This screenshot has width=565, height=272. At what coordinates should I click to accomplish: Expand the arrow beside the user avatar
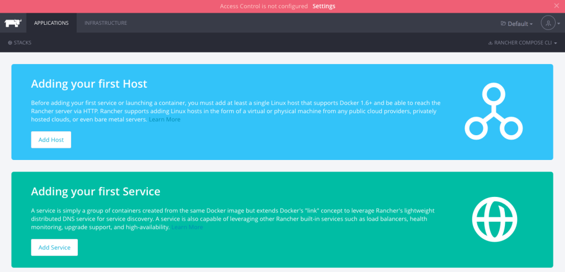click(559, 24)
